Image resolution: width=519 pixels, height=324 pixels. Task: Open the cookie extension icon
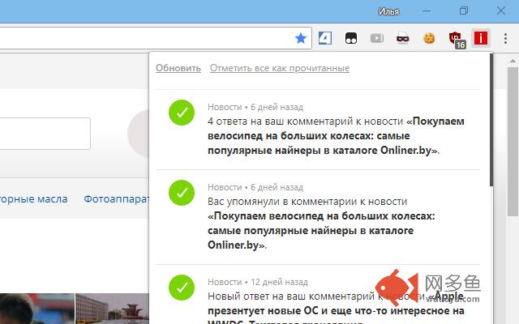coord(429,38)
